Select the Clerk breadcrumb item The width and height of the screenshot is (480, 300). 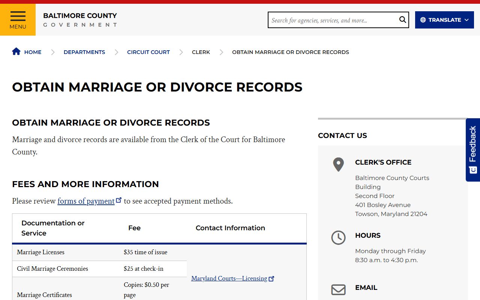[x=201, y=52]
